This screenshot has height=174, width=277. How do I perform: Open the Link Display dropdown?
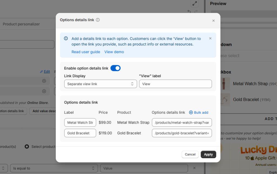click(100, 84)
